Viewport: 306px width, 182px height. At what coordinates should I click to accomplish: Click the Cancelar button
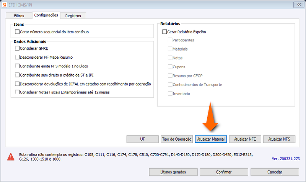tap(275, 172)
